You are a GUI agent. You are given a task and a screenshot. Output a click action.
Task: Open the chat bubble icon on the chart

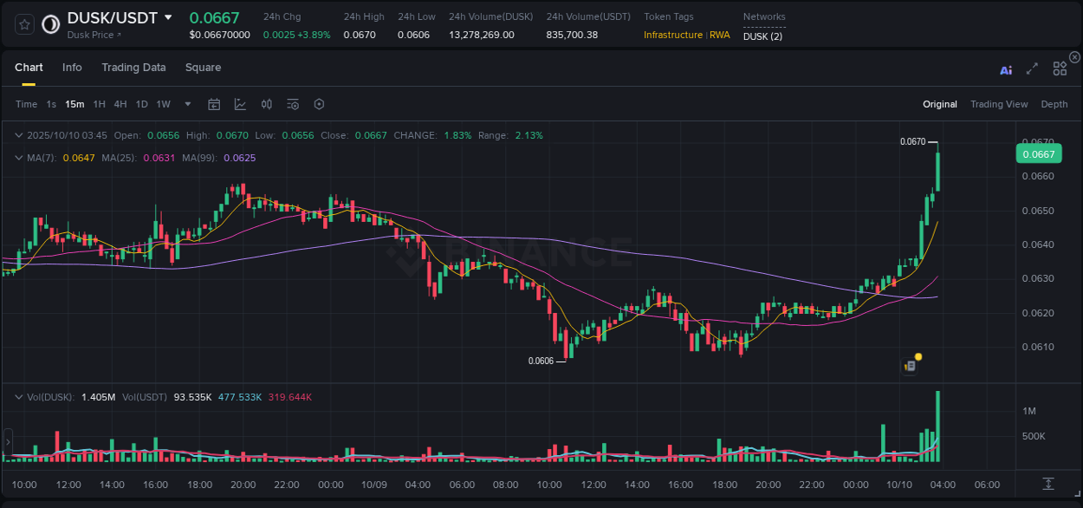click(911, 366)
